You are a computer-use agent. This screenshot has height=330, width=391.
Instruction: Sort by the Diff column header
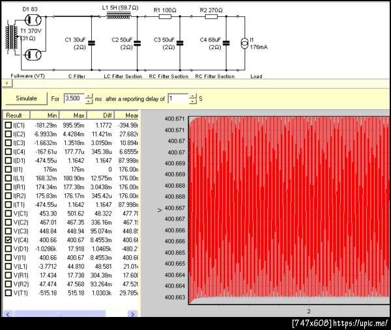(100, 115)
